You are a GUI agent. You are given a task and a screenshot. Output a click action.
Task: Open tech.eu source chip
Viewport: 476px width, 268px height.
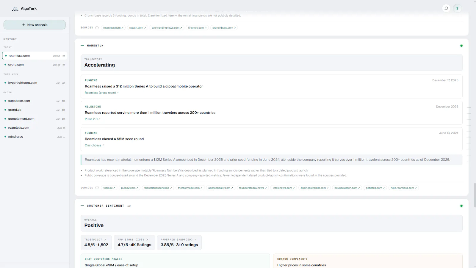(109, 188)
